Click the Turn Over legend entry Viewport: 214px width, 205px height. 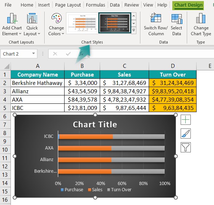coord(119,189)
